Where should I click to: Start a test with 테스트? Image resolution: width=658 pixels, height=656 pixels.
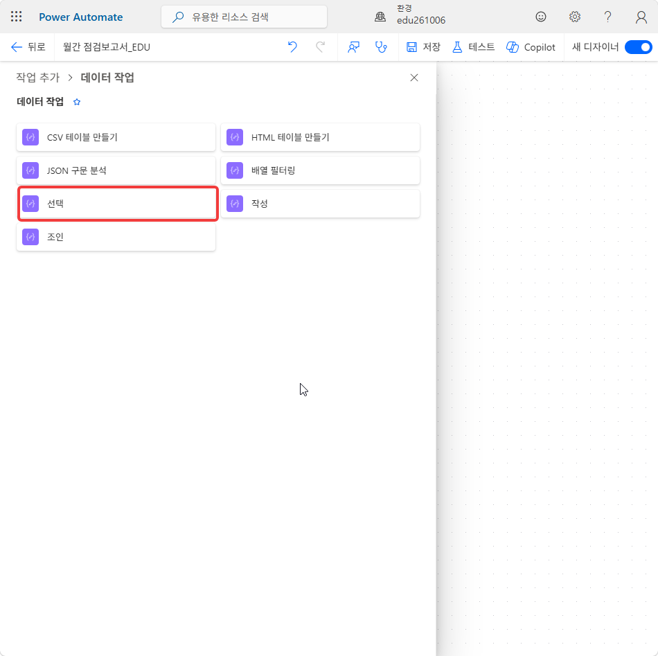(473, 47)
